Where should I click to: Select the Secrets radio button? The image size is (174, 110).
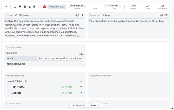tap(9, 93)
